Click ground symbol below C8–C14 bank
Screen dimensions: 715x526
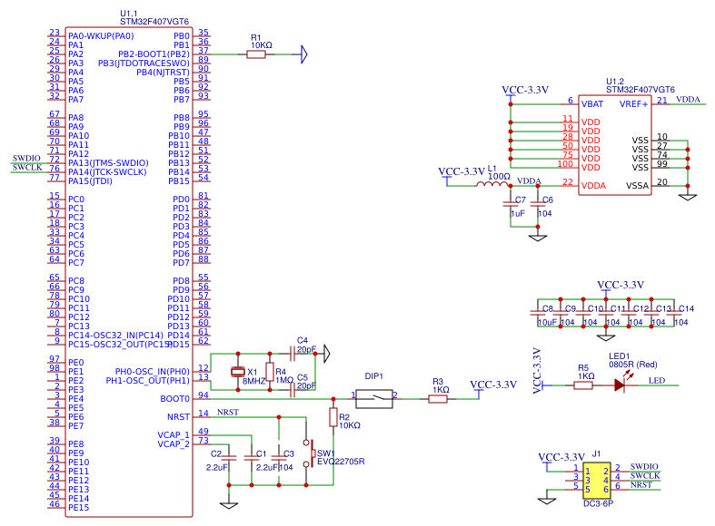click(606, 338)
